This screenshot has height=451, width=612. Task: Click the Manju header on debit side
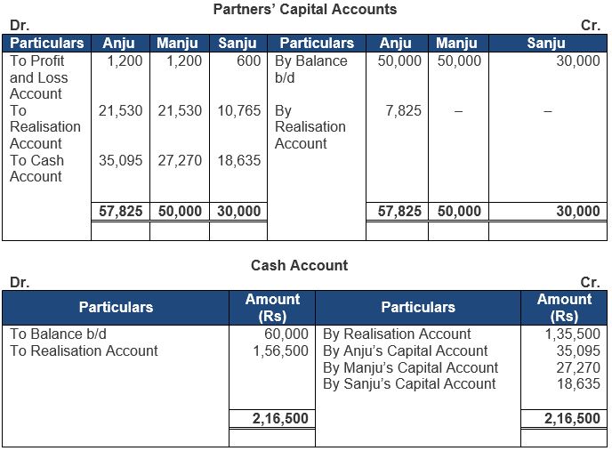[x=178, y=43]
